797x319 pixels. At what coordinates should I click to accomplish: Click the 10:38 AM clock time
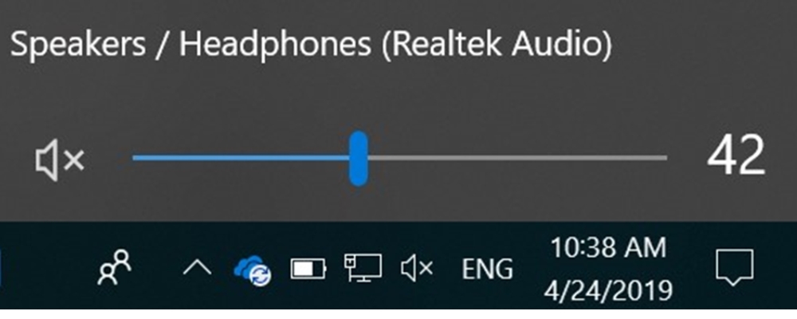608,249
